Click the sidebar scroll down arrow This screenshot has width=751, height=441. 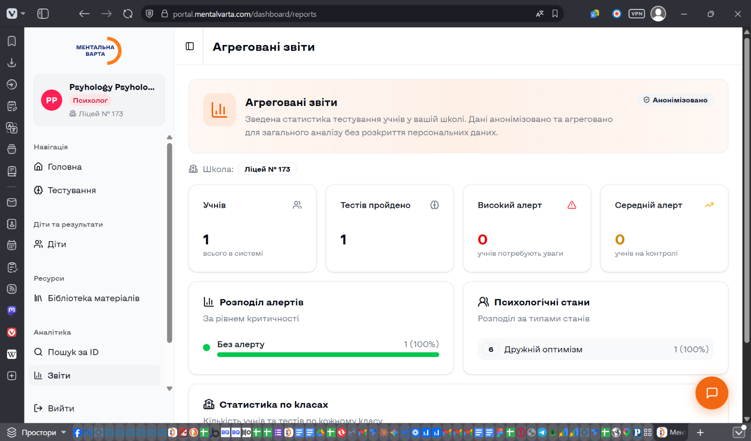169,388
